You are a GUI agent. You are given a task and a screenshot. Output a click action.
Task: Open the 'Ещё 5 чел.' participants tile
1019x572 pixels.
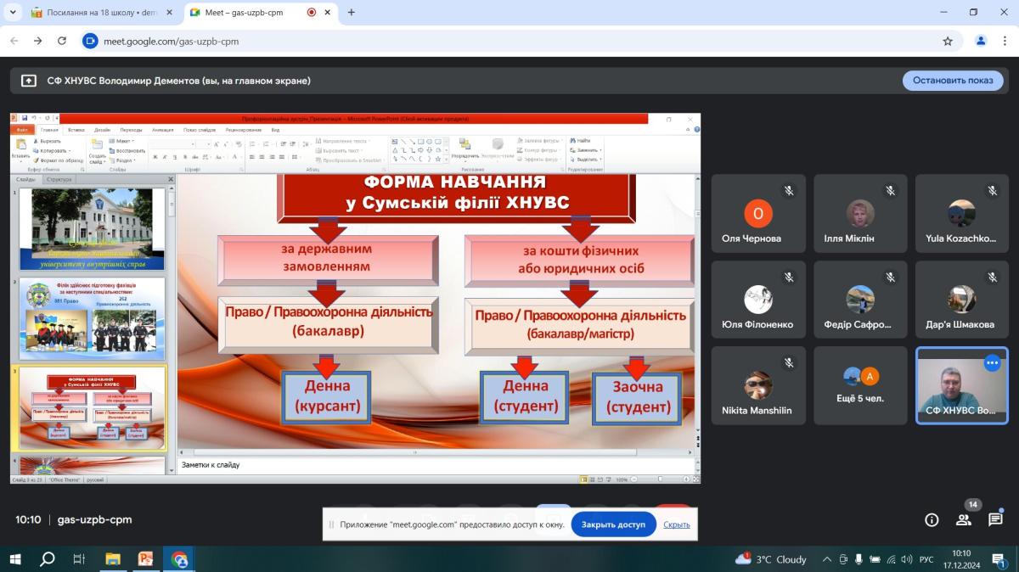click(x=860, y=385)
